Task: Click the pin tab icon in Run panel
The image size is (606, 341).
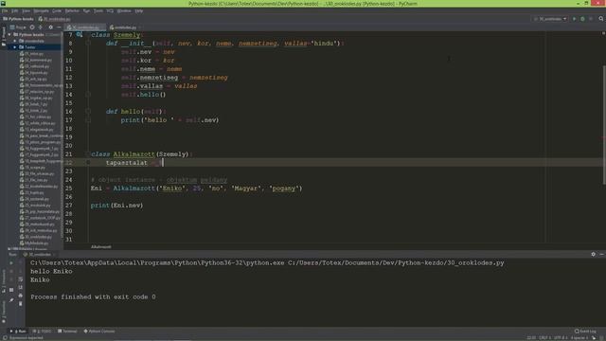Action: [11, 300]
